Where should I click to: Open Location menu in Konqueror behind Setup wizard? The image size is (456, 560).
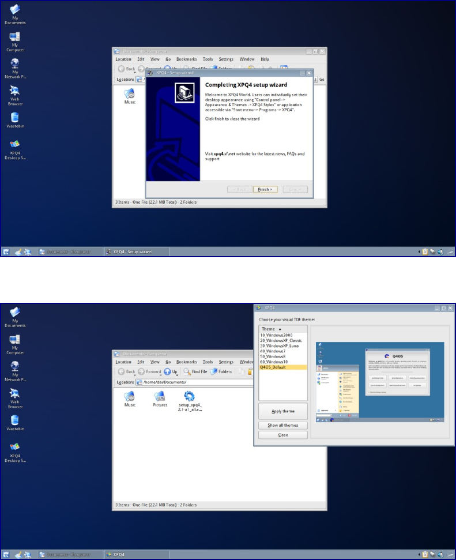(x=123, y=59)
